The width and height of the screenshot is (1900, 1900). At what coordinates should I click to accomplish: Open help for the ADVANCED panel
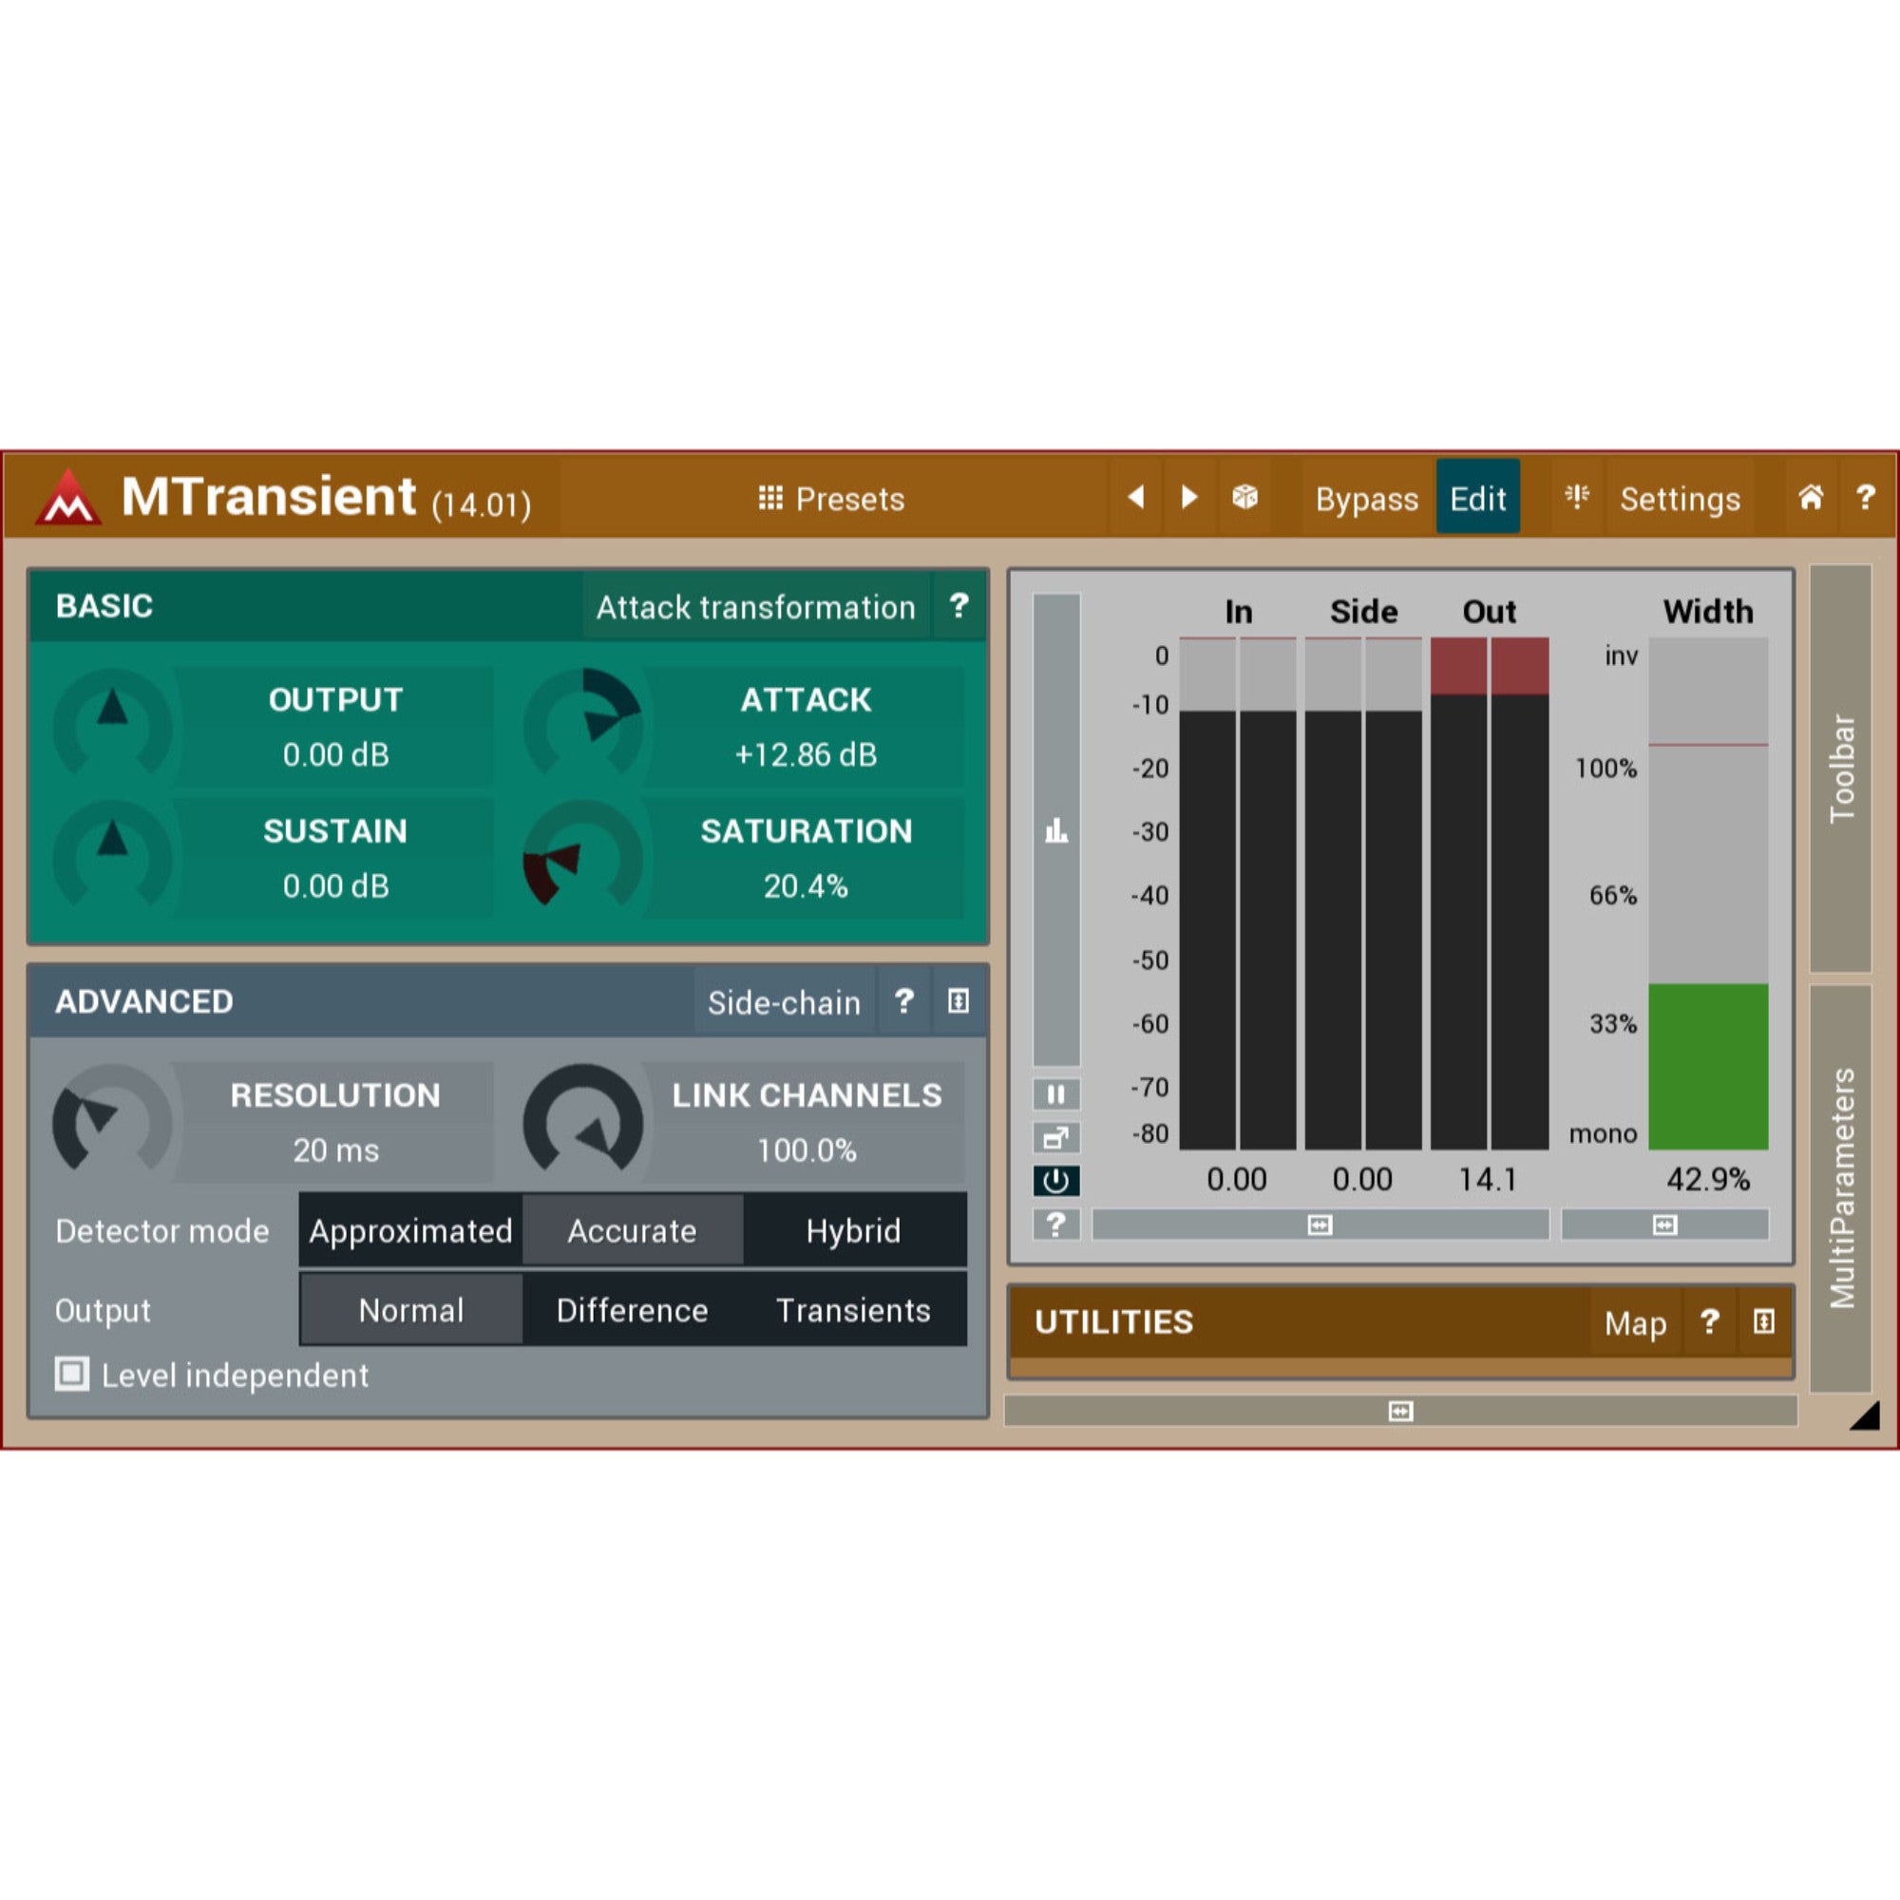pyautogui.click(x=903, y=1001)
